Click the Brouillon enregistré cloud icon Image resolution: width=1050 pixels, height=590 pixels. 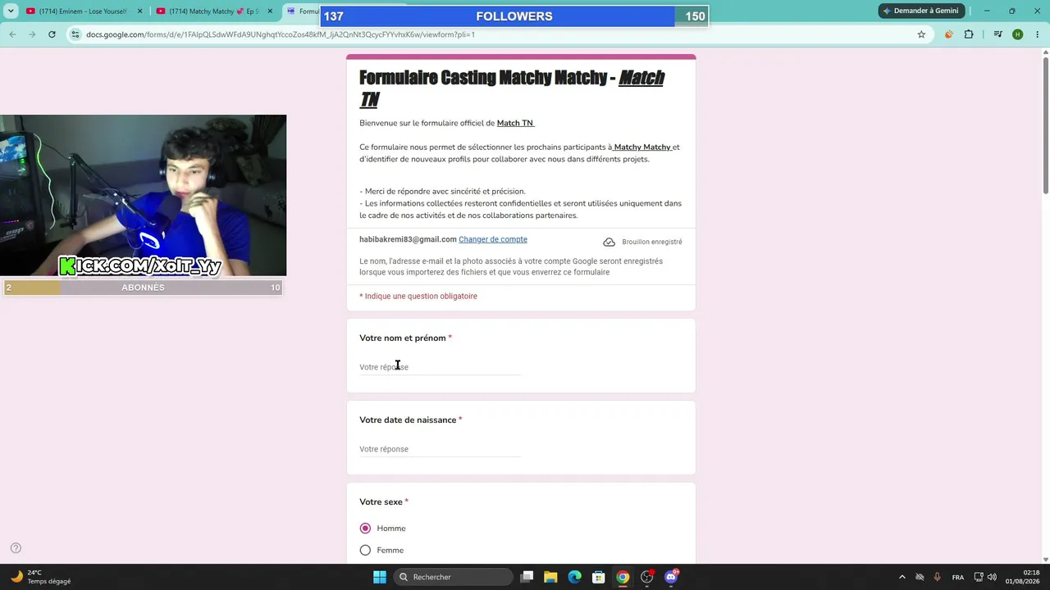point(609,242)
